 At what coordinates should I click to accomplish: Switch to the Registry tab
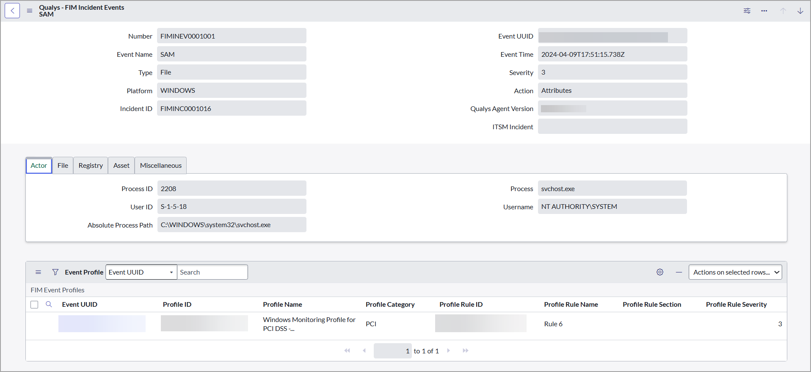pos(91,166)
